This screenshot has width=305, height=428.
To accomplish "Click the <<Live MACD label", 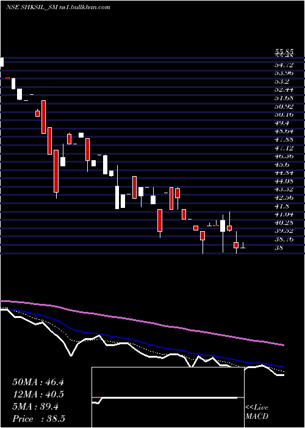I will [257, 412].
